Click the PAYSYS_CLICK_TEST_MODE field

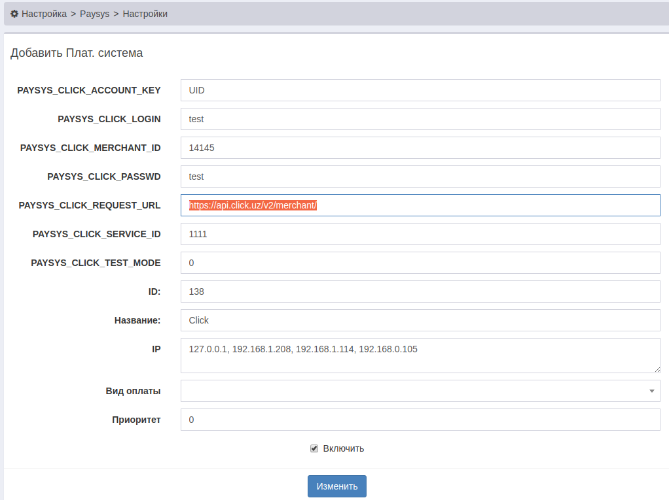420,263
